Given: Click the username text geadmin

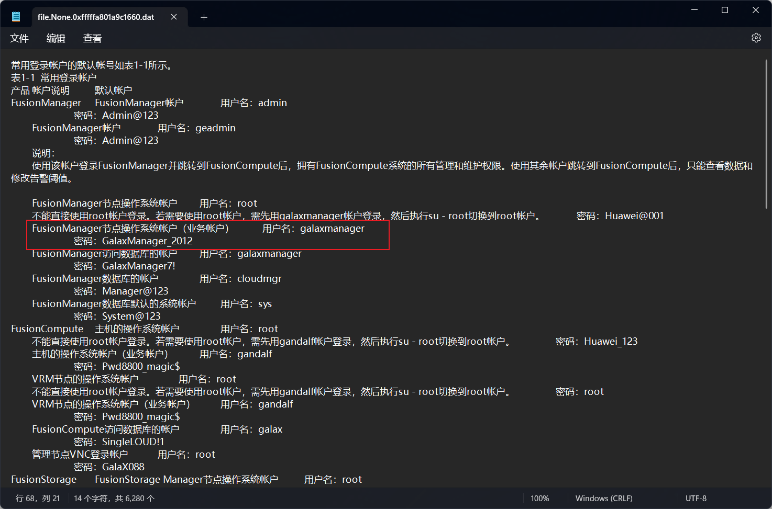Looking at the screenshot, I should point(215,128).
